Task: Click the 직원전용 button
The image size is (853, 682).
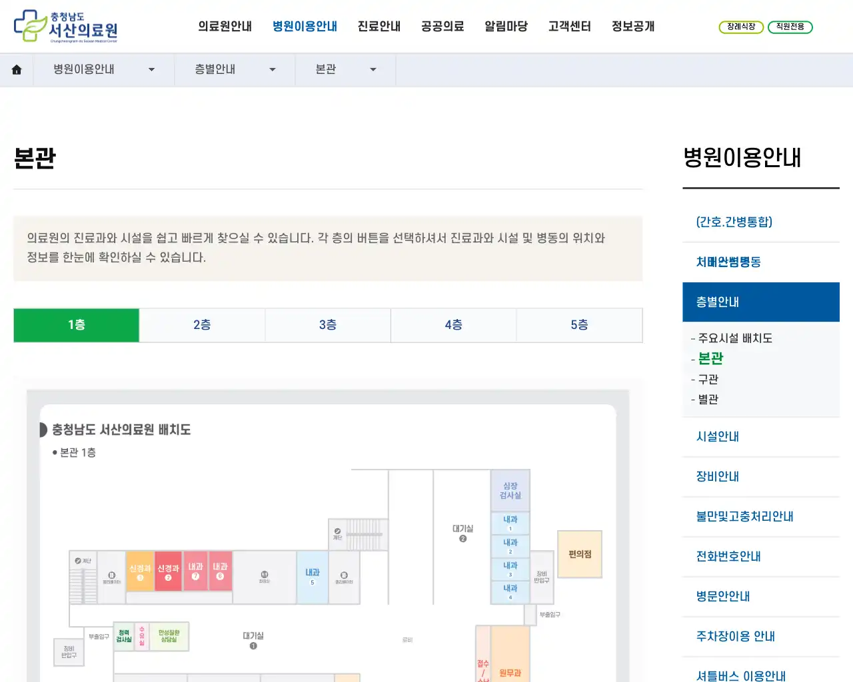Action: pyautogui.click(x=790, y=27)
